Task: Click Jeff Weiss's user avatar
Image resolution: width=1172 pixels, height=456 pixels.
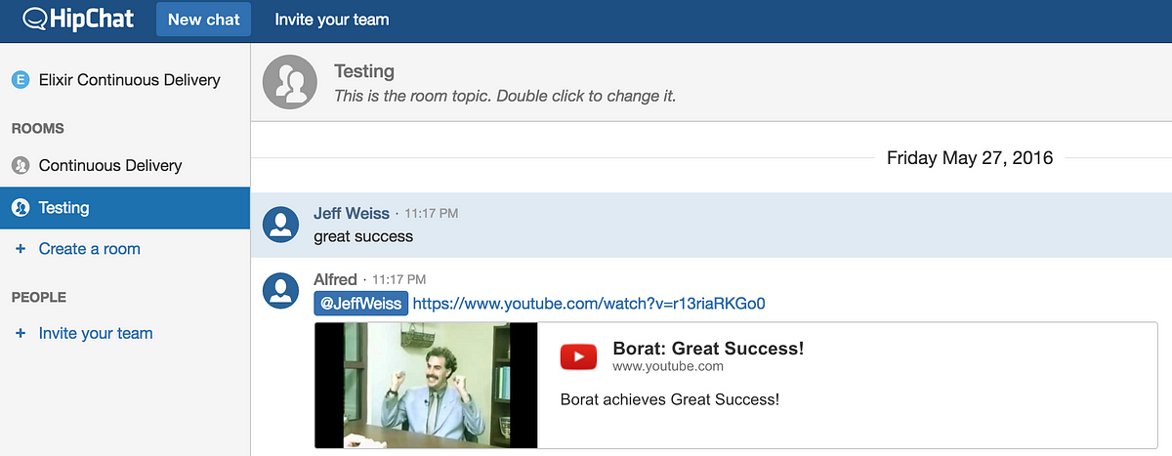Action: [x=281, y=225]
